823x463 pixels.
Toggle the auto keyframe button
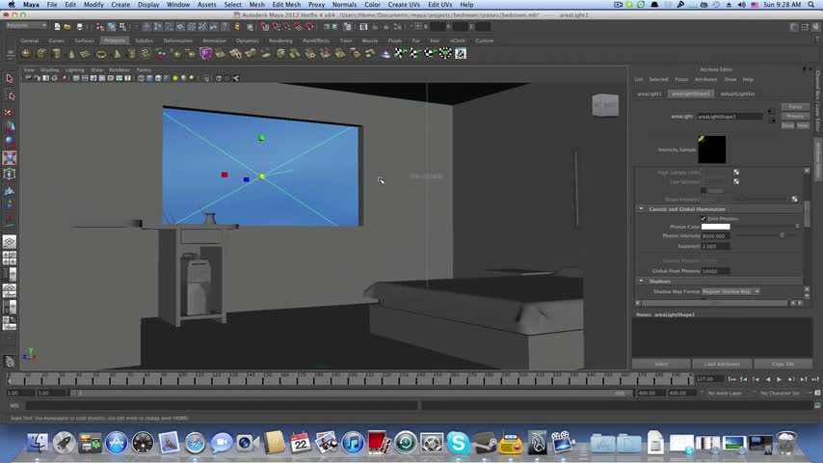pyautogui.click(x=817, y=394)
